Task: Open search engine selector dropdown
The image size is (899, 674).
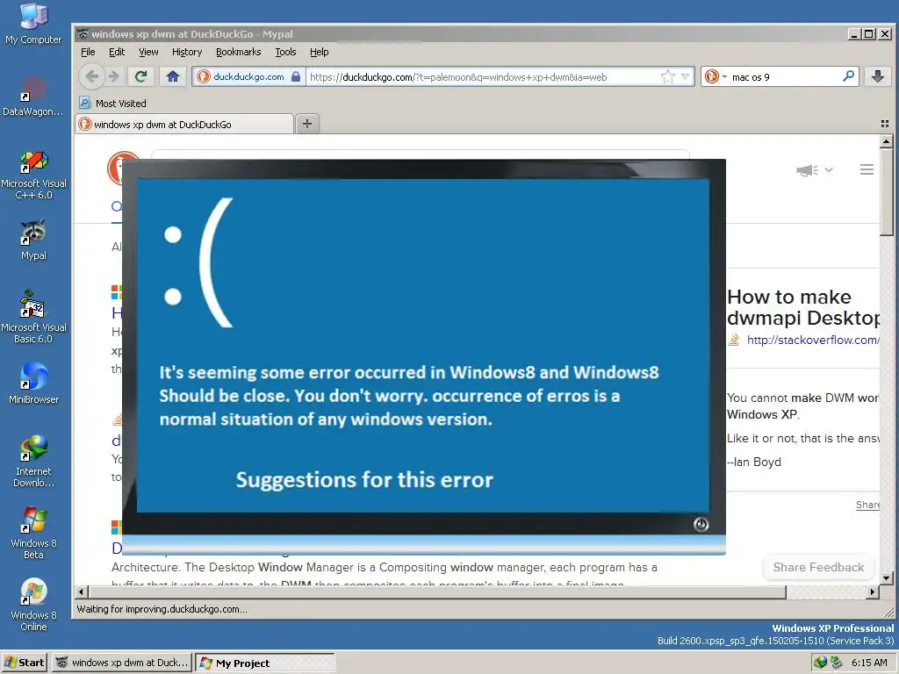Action: coord(715,76)
